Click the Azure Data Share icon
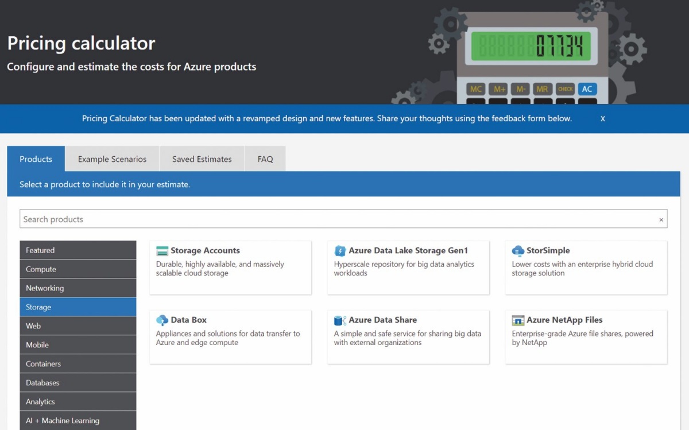This screenshot has width=689, height=430. click(x=340, y=320)
